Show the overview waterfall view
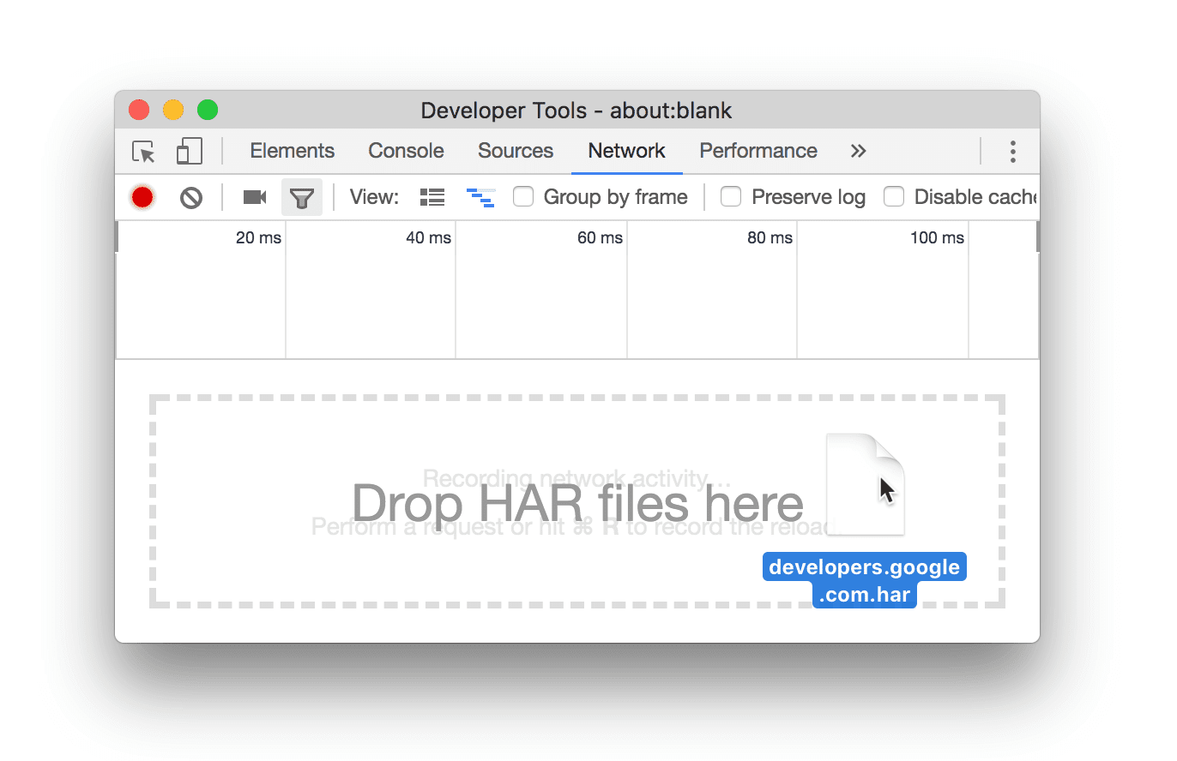The width and height of the screenshot is (1177, 761). pyautogui.click(x=480, y=196)
